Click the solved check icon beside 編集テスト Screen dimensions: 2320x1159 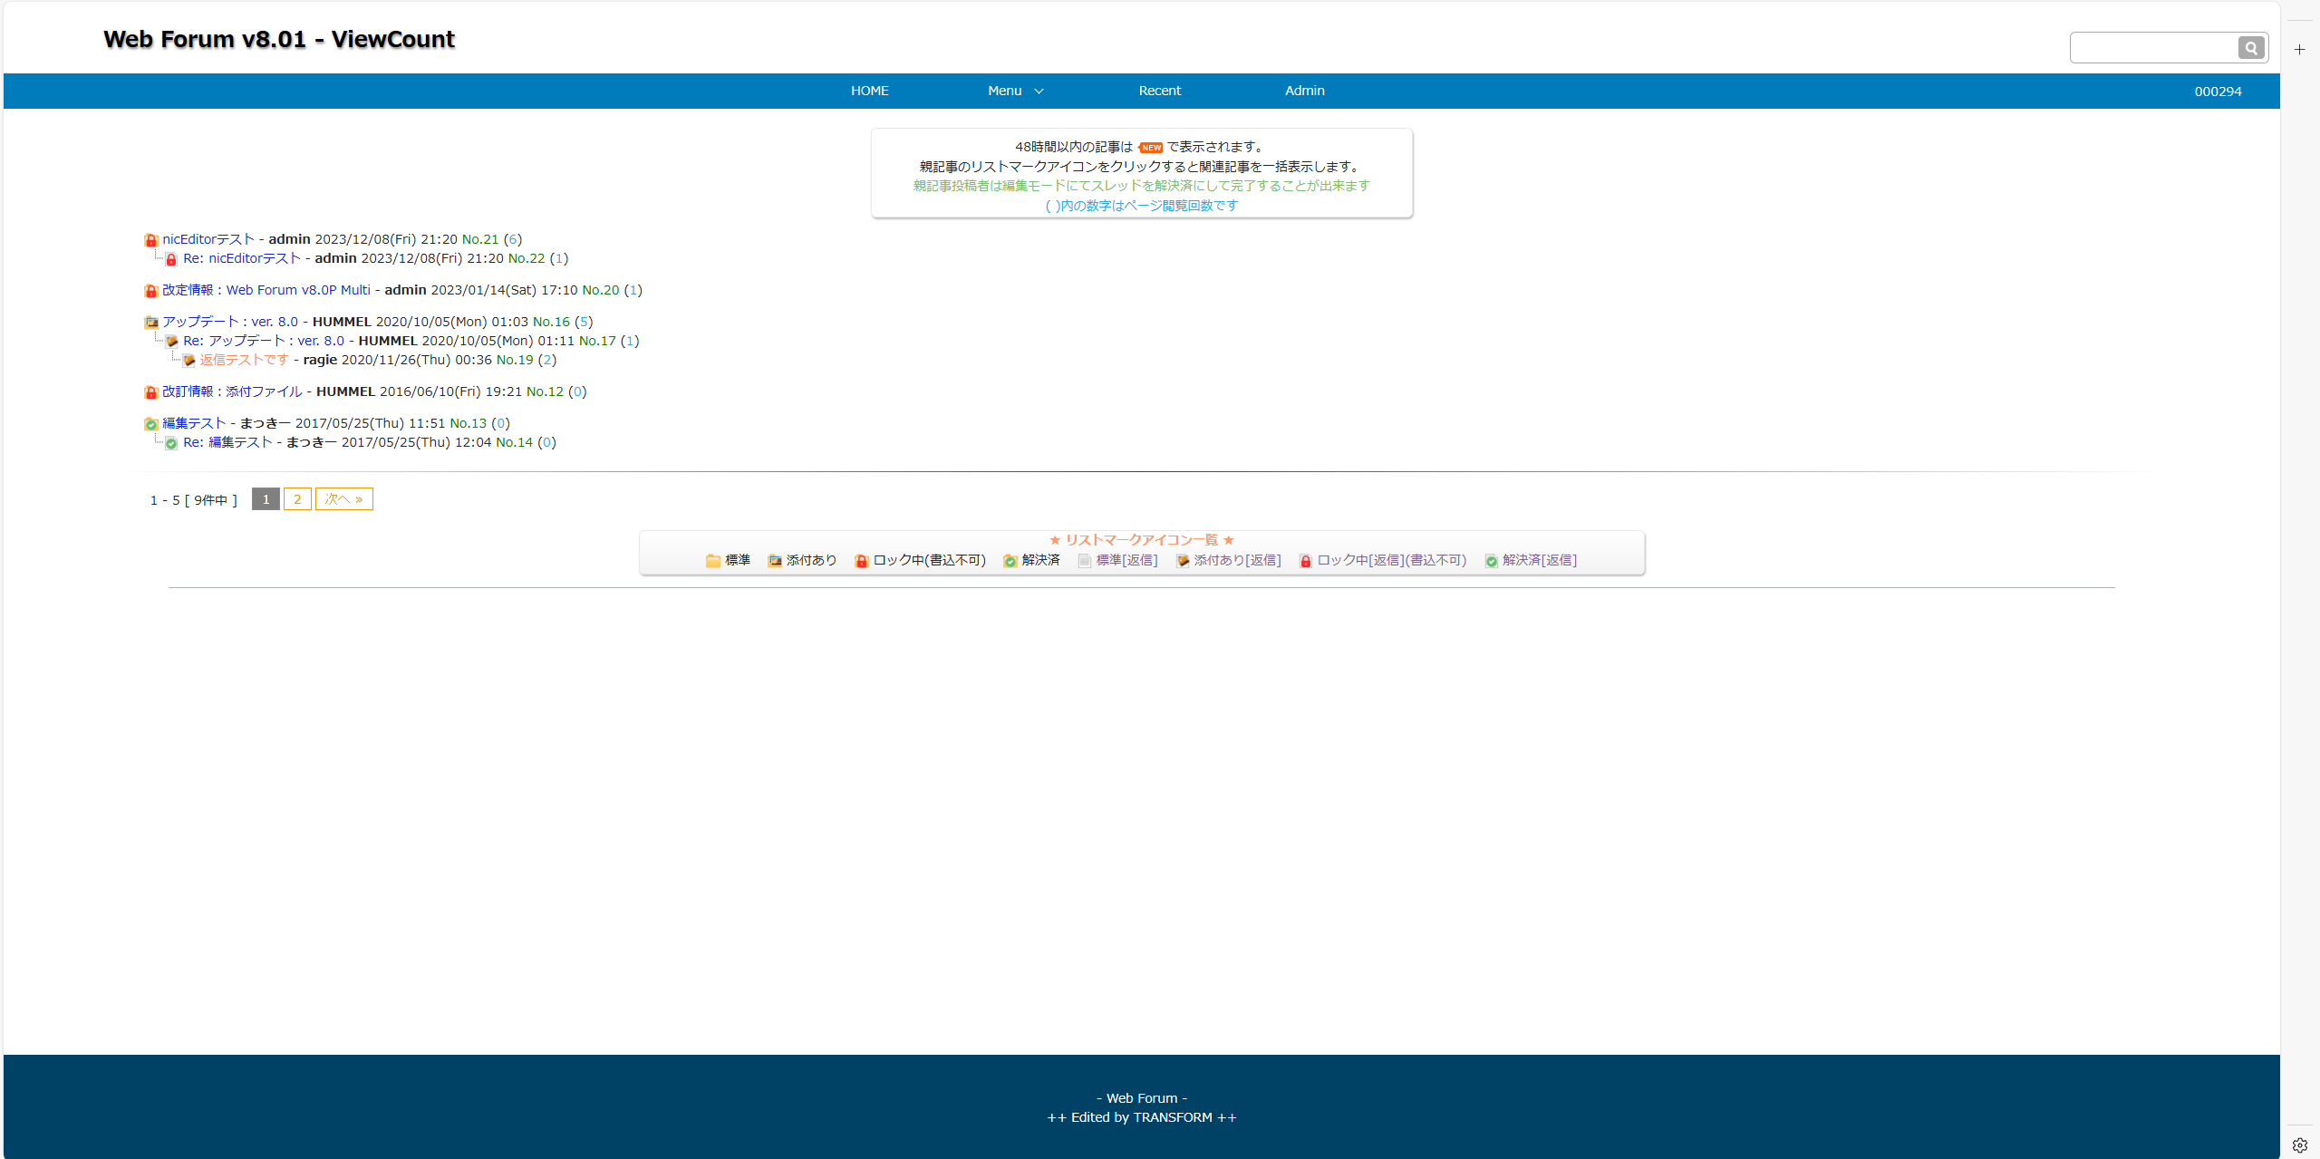150,424
